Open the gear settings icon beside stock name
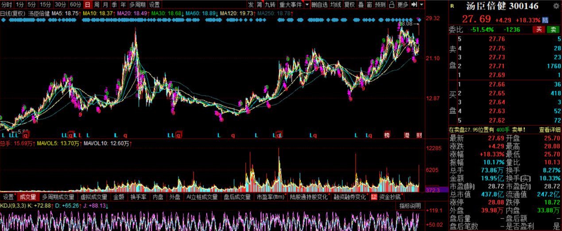 point(556,6)
